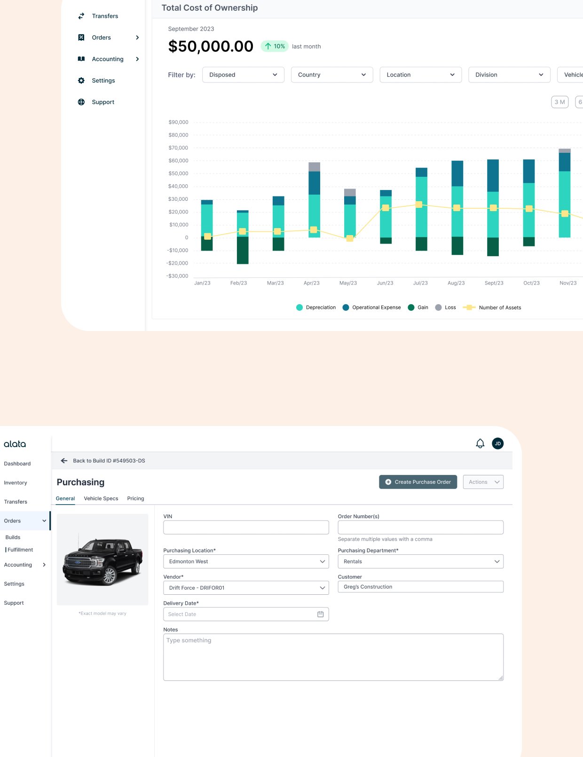Open the Location filter dropdown
The image size is (583, 757).
tap(421, 75)
